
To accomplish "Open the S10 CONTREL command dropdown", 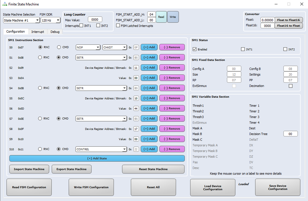I will click(101, 149).
